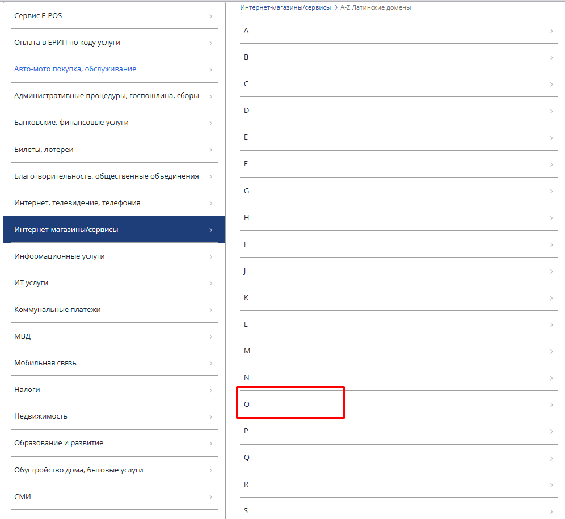Click the chevron next to Билеты, лотереи
The height and width of the screenshot is (519, 565).
pos(211,150)
